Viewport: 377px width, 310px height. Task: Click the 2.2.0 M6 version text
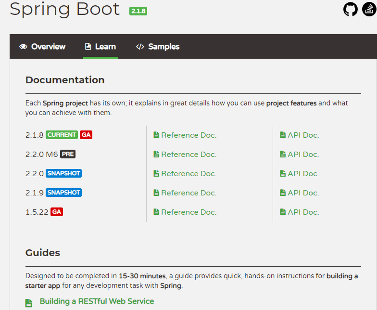41,154
